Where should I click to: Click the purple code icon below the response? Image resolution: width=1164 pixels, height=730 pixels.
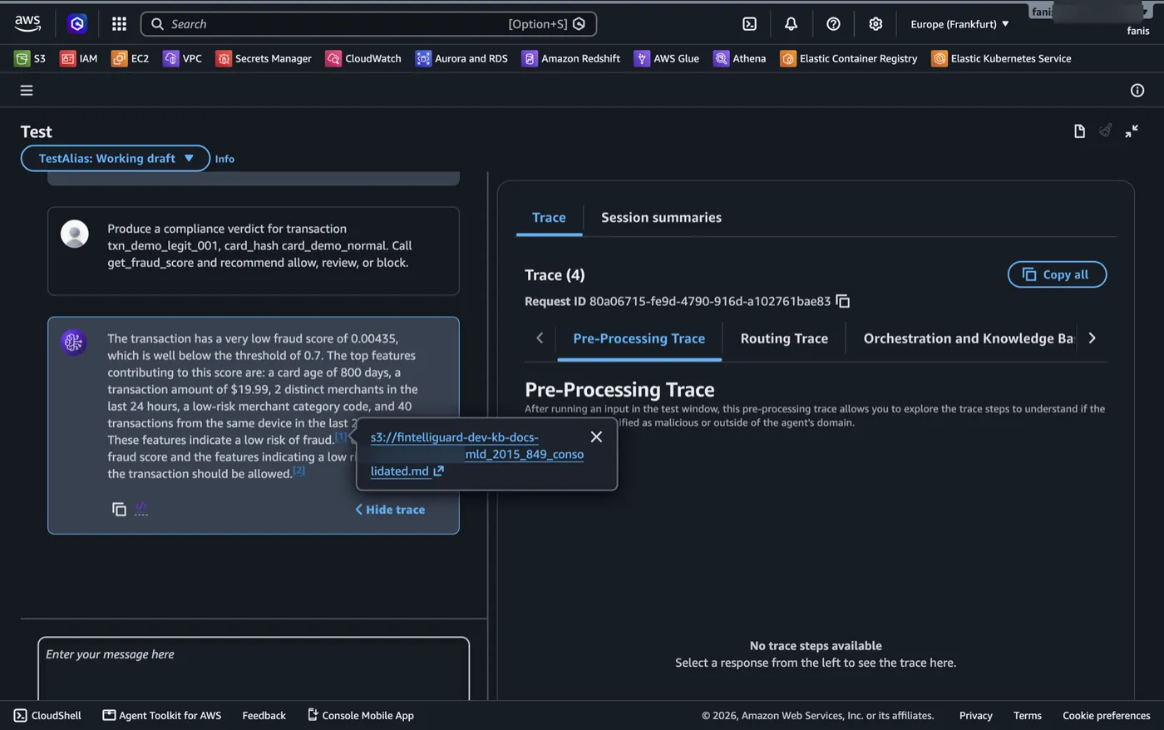[x=141, y=509]
